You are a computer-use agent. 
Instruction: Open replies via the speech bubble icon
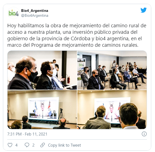point(27,145)
